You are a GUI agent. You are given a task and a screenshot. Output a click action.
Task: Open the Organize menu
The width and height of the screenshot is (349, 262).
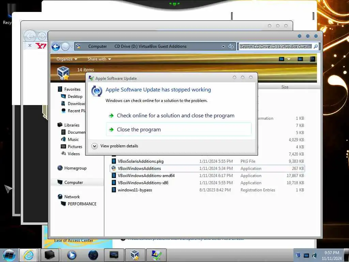coord(66,59)
